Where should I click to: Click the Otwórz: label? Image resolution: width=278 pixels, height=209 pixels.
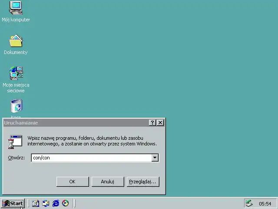pyautogui.click(x=17, y=158)
